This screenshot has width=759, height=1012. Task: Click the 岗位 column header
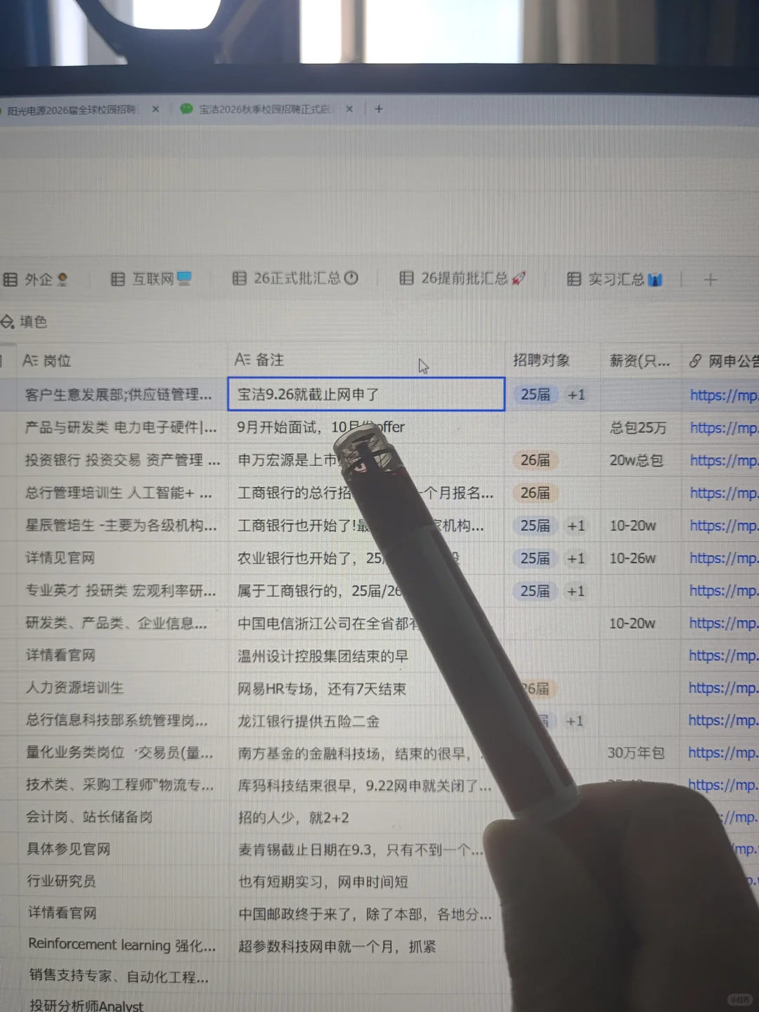47,361
